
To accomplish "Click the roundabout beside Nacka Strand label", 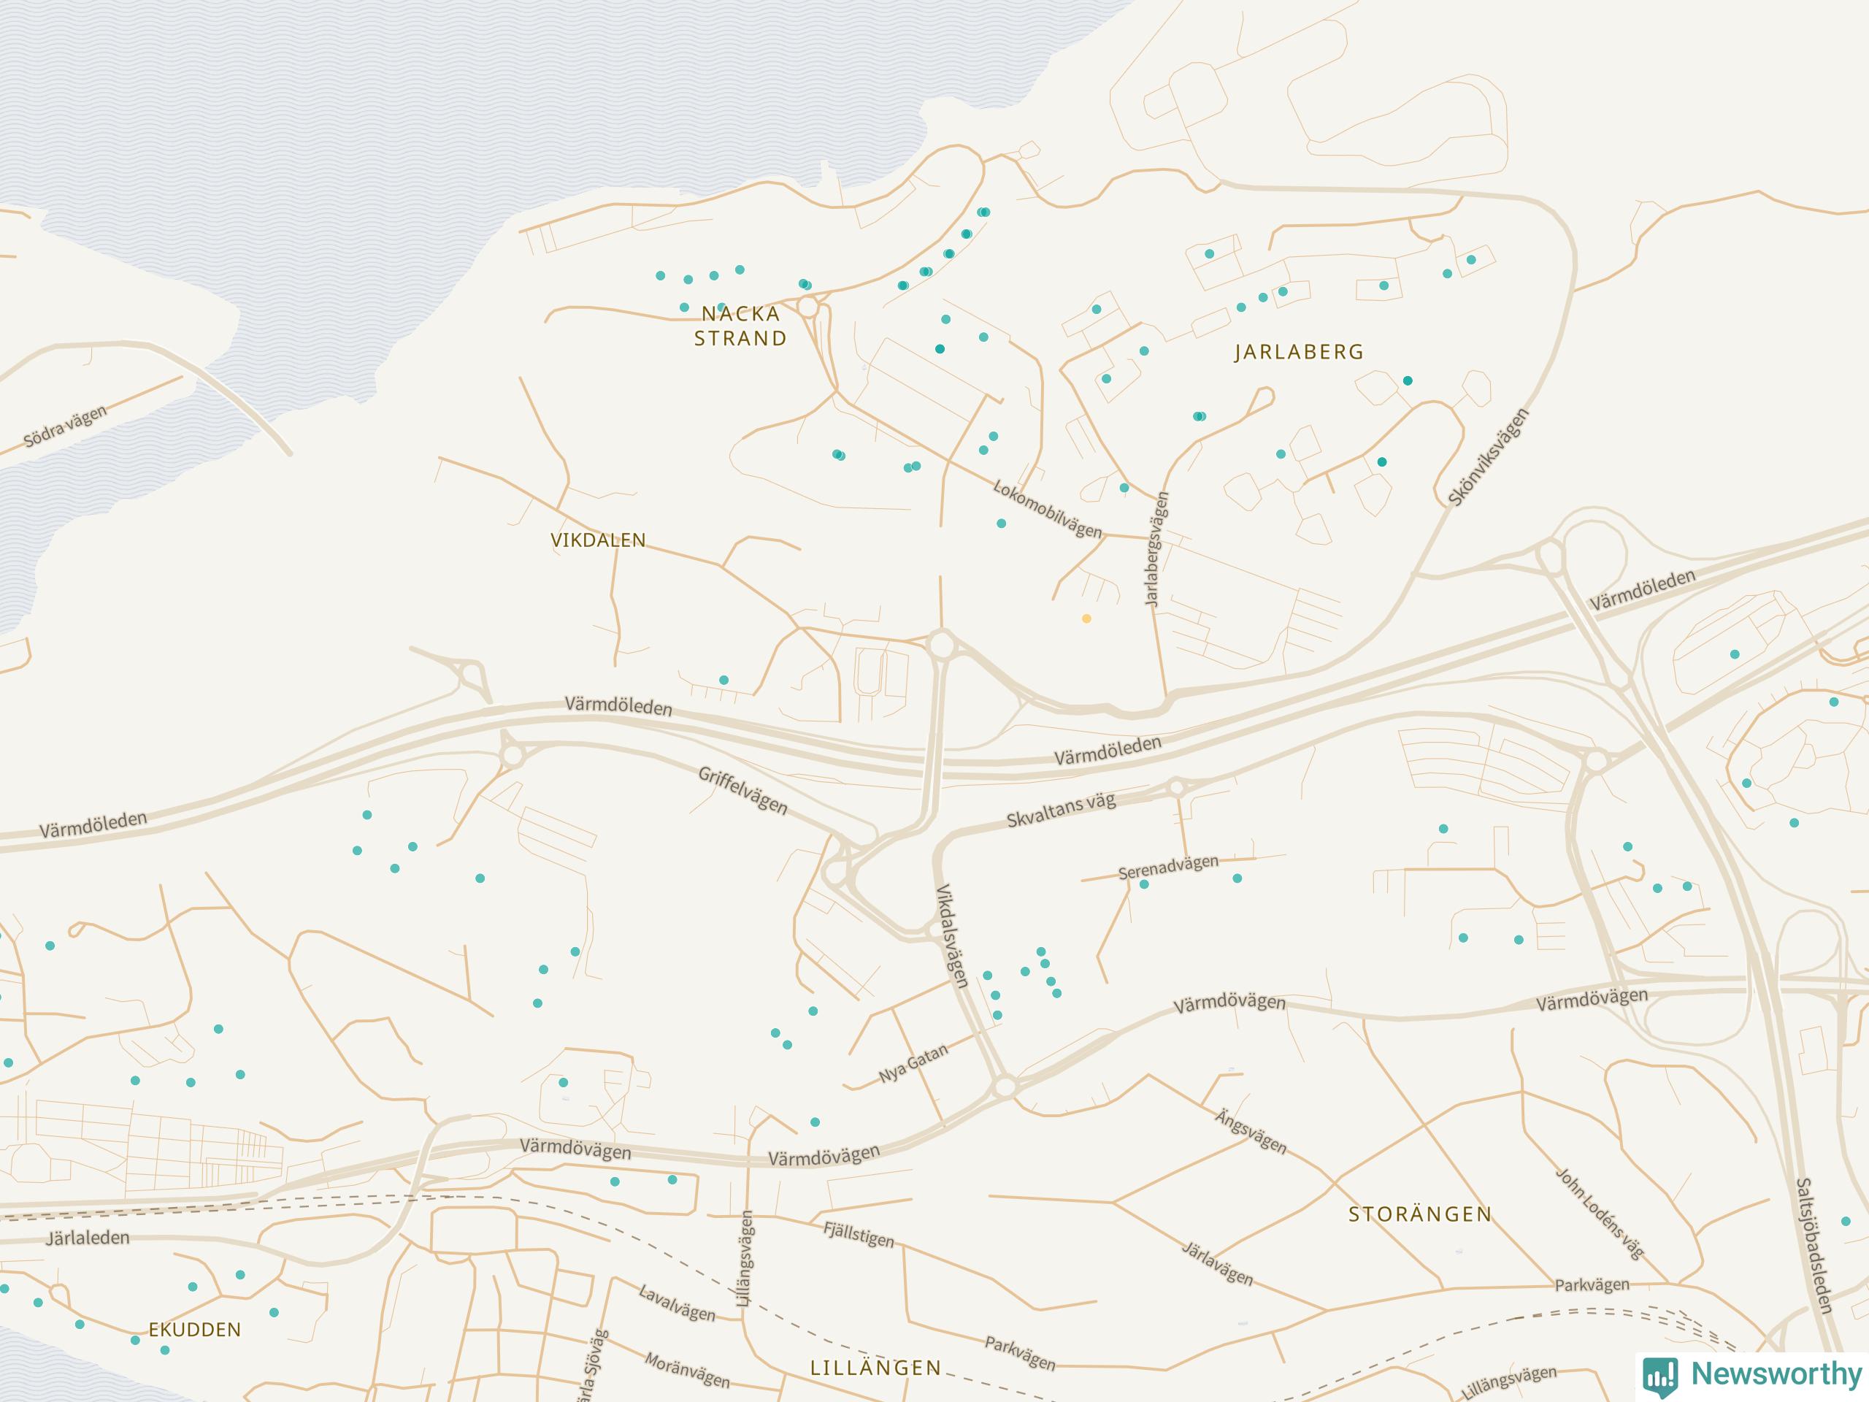I will coord(809,307).
